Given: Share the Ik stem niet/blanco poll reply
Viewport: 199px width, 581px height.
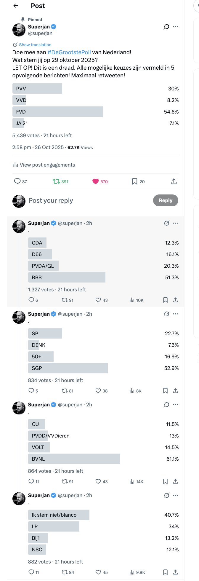Looking at the screenshot, I should pyautogui.click(x=176, y=572).
